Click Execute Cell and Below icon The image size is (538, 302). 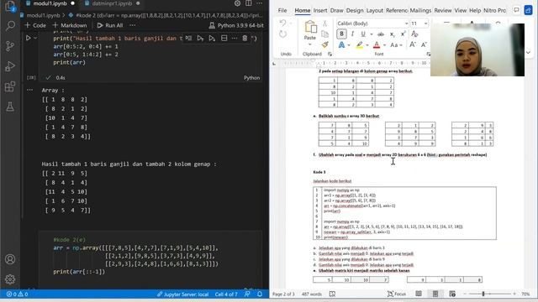tap(212, 38)
